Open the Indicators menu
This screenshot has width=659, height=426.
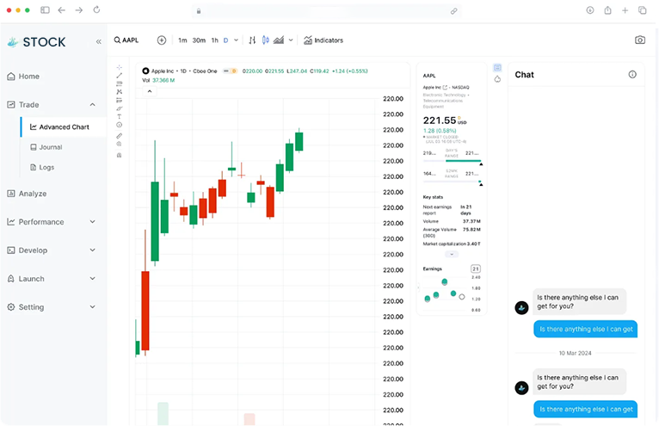tap(323, 40)
